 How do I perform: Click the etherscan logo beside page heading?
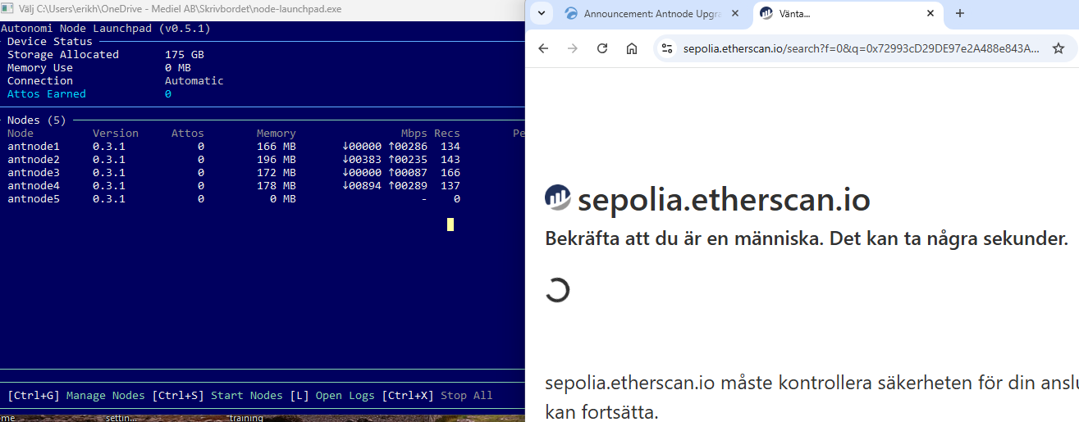(x=558, y=197)
